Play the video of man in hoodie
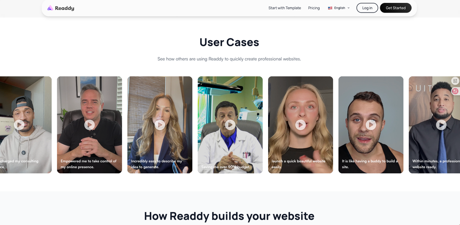Screen dimensions: 460x225 point(19,125)
